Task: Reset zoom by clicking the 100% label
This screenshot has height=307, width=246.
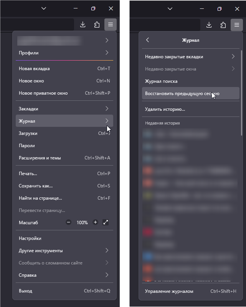Action: (x=82, y=222)
